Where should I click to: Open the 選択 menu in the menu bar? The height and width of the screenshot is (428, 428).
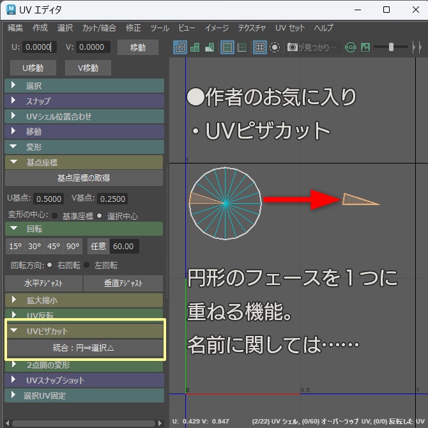point(65,27)
